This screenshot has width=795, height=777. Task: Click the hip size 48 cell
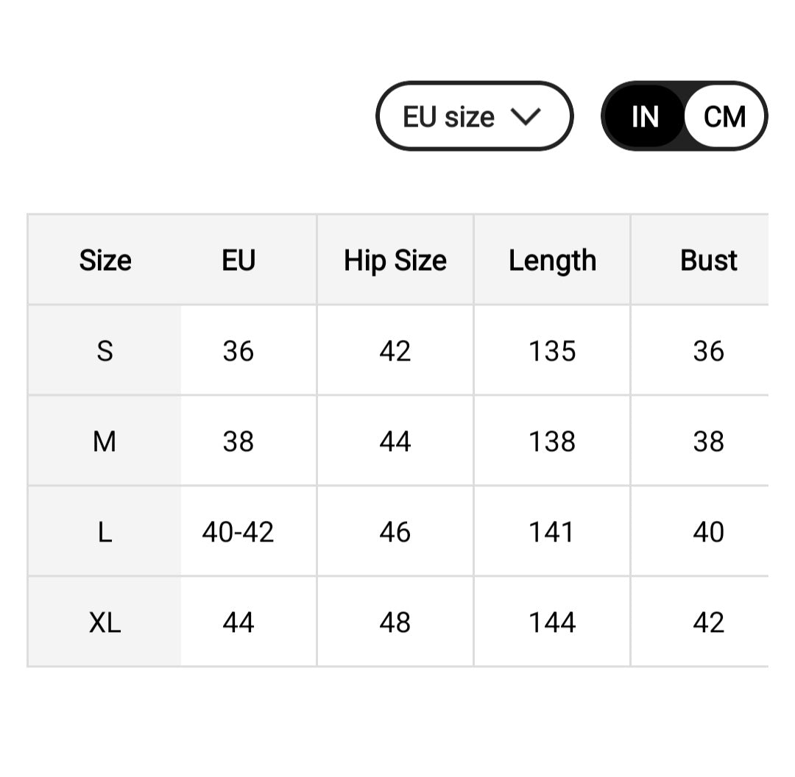pos(395,622)
